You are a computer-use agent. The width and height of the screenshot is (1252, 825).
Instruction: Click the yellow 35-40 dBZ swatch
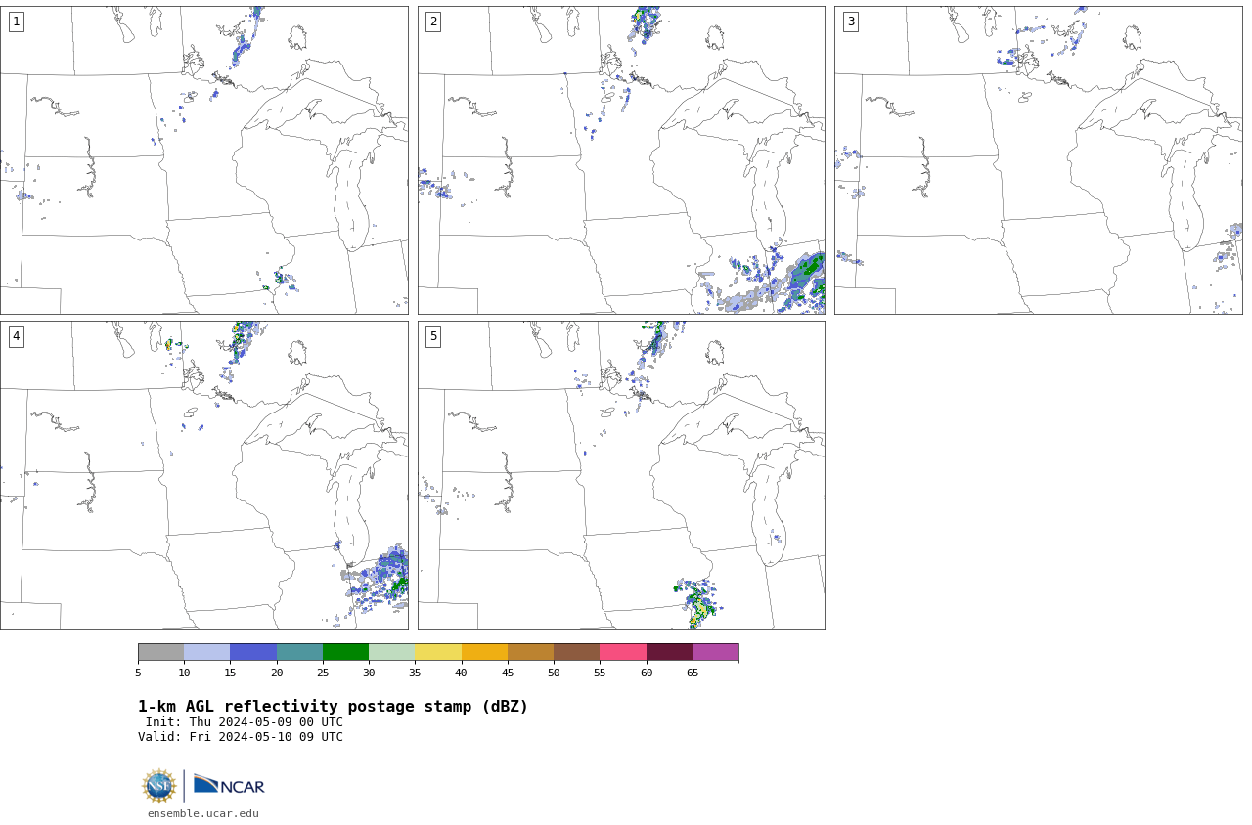click(x=438, y=652)
